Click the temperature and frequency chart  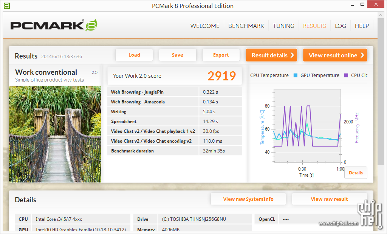(x=307, y=126)
